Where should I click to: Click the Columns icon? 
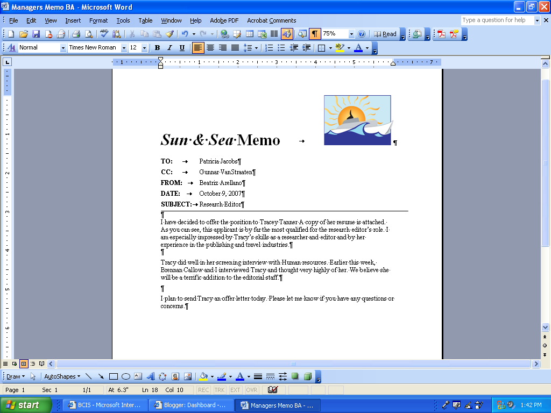(x=274, y=34)
